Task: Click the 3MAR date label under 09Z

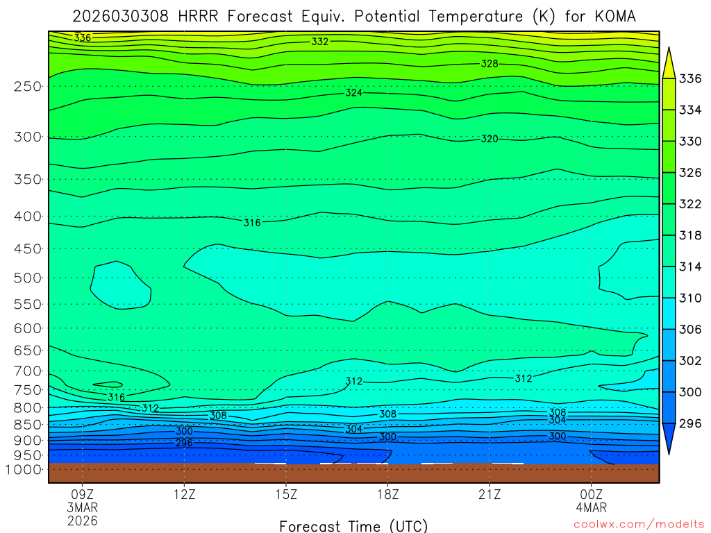Action: [83, 507]
